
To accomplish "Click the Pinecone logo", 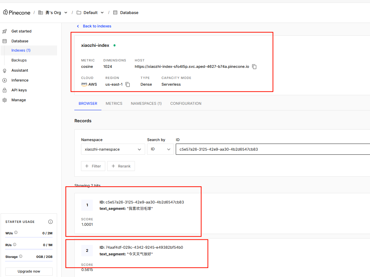I will 17,12.
